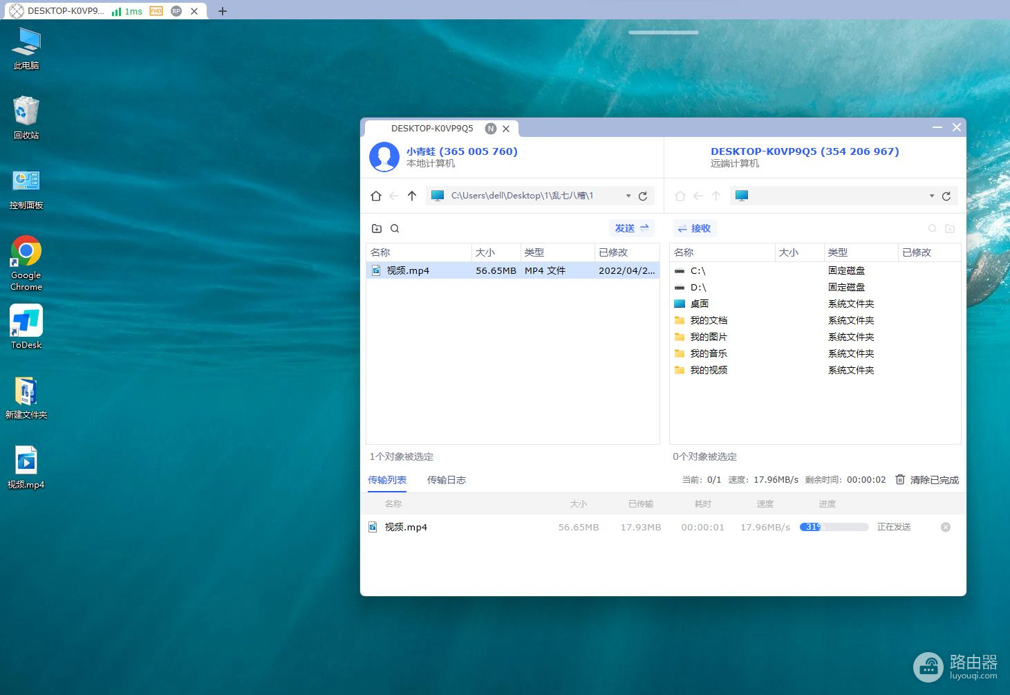Select 视频.mp4 in local file list
The width and height of the screenshot is (1010, 695).
pyautogui.click(x=408, y=271)
